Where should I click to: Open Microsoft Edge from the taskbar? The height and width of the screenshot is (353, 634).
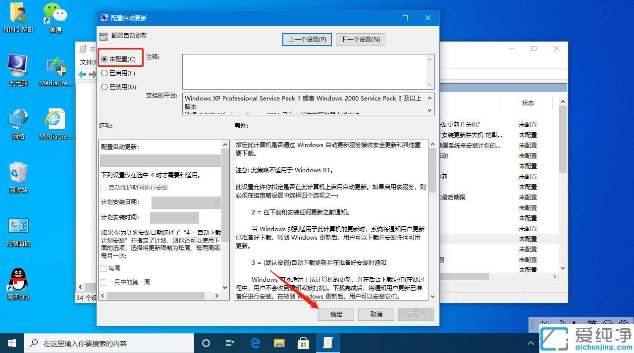click(x=255, y=342)
